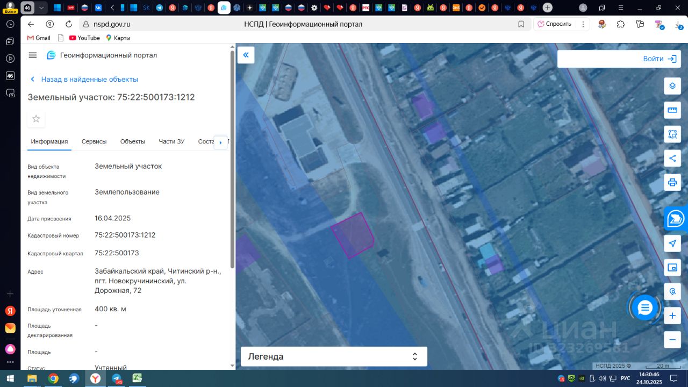
Task: Open the hamburger menu of the portal
Action: click(33, 55)
